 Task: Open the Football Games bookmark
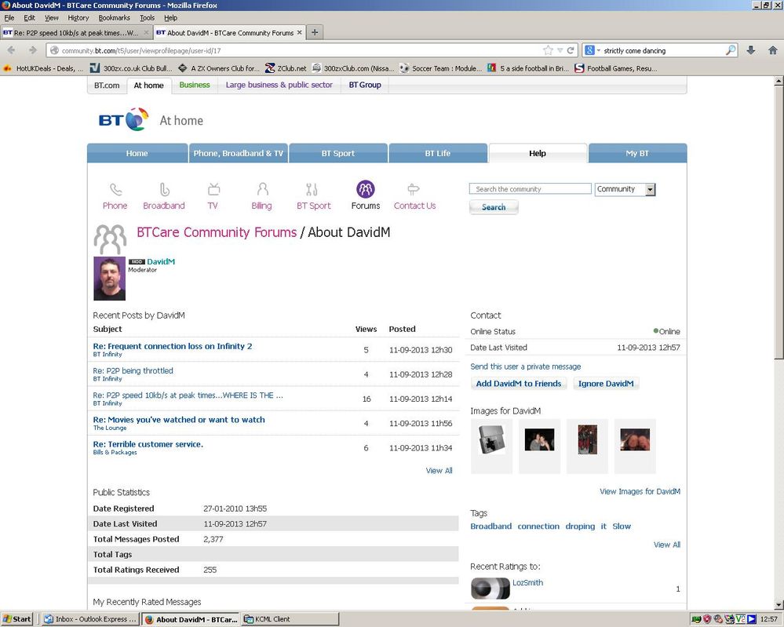(616, 68)
